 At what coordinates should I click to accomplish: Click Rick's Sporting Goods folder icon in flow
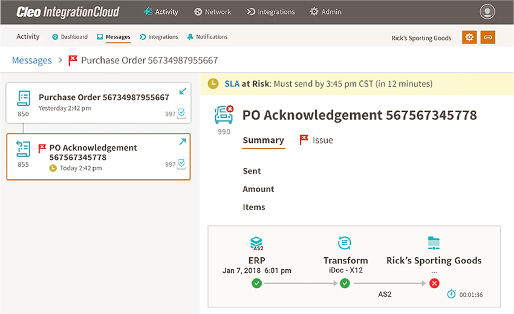[x=434, y=243]
